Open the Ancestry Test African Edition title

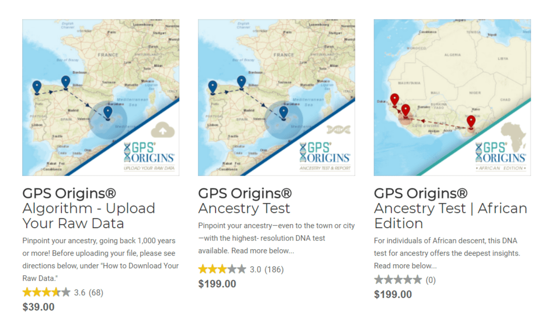coord(451,208)
